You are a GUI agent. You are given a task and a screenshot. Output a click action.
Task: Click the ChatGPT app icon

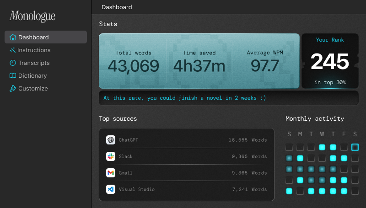(x=110, y=140)
